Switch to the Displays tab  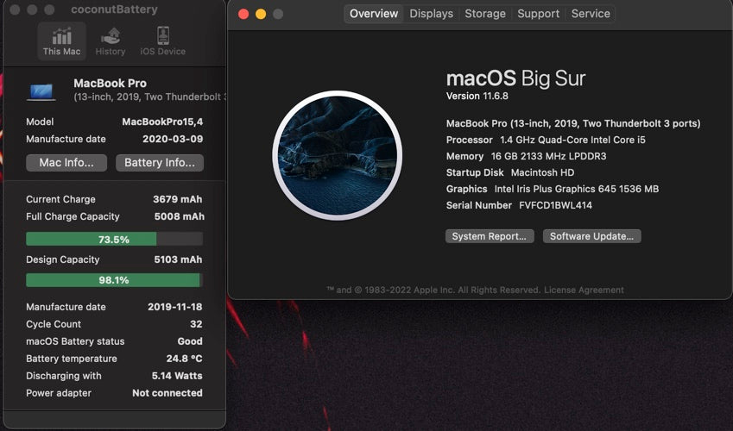(431, 14)
